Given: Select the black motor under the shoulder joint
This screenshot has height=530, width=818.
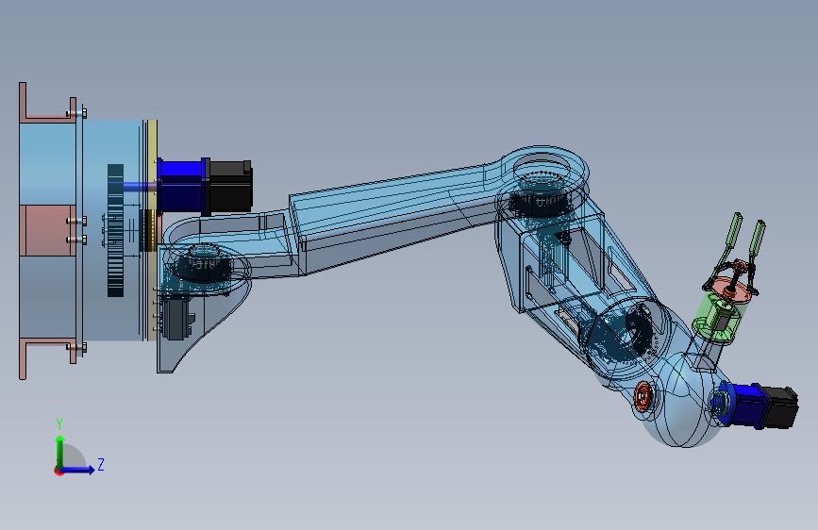Looking at the screenshot, I should (177, 318).
